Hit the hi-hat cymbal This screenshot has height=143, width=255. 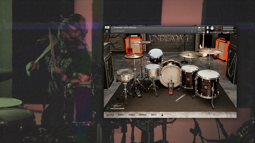(x=134, y=56)
